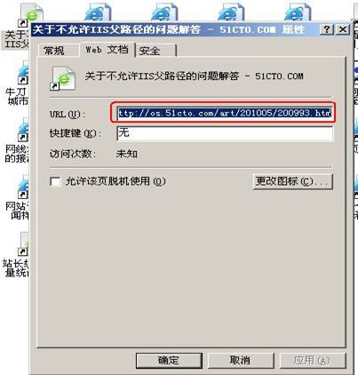This screenshot has width=358, height=375.
Task: Enable 允许该页脱机使用 checkbox
Action: (55, 181)
